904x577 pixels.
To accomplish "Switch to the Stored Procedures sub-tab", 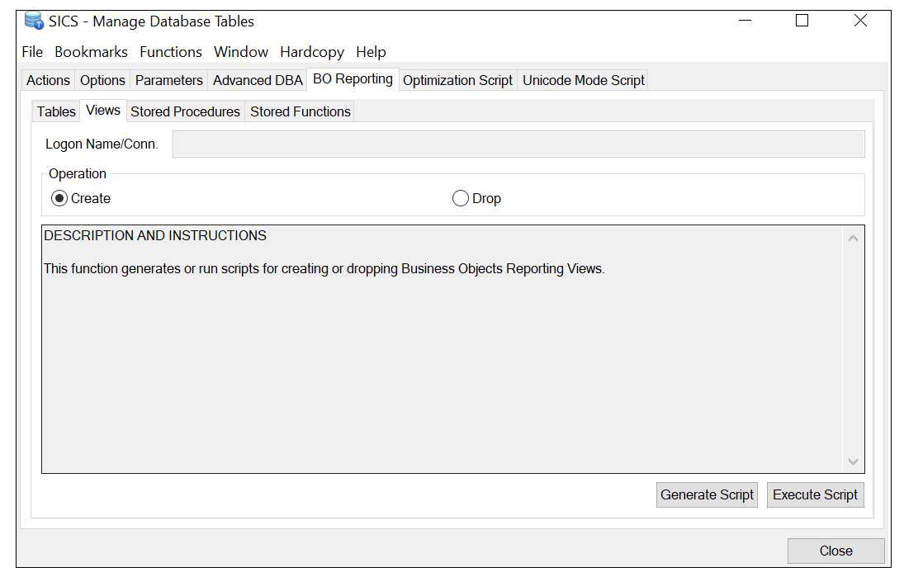I will pos(185,111).
